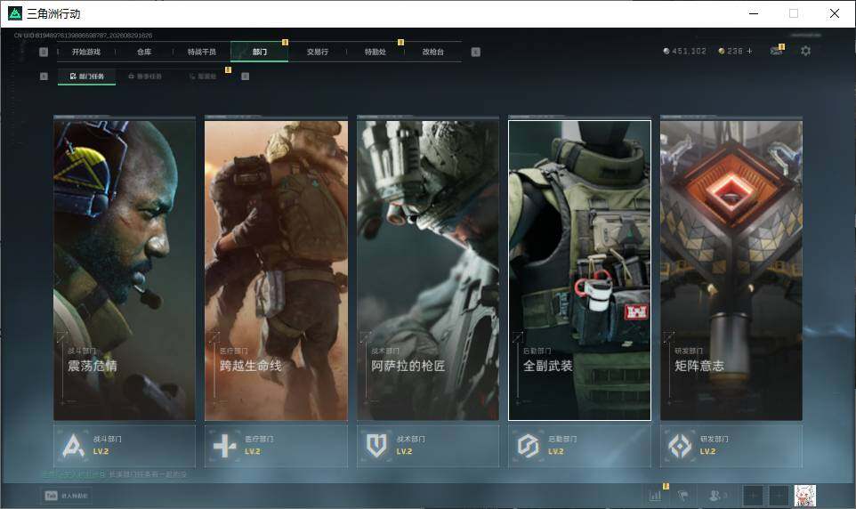This screenshot has height=509, width=856.
Task: Select the 部门 tab
Action: (x=259, y=52)
